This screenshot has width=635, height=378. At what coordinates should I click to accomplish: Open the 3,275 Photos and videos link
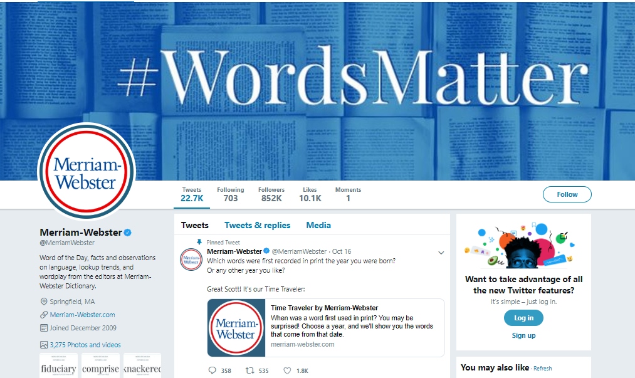point(85,345)
